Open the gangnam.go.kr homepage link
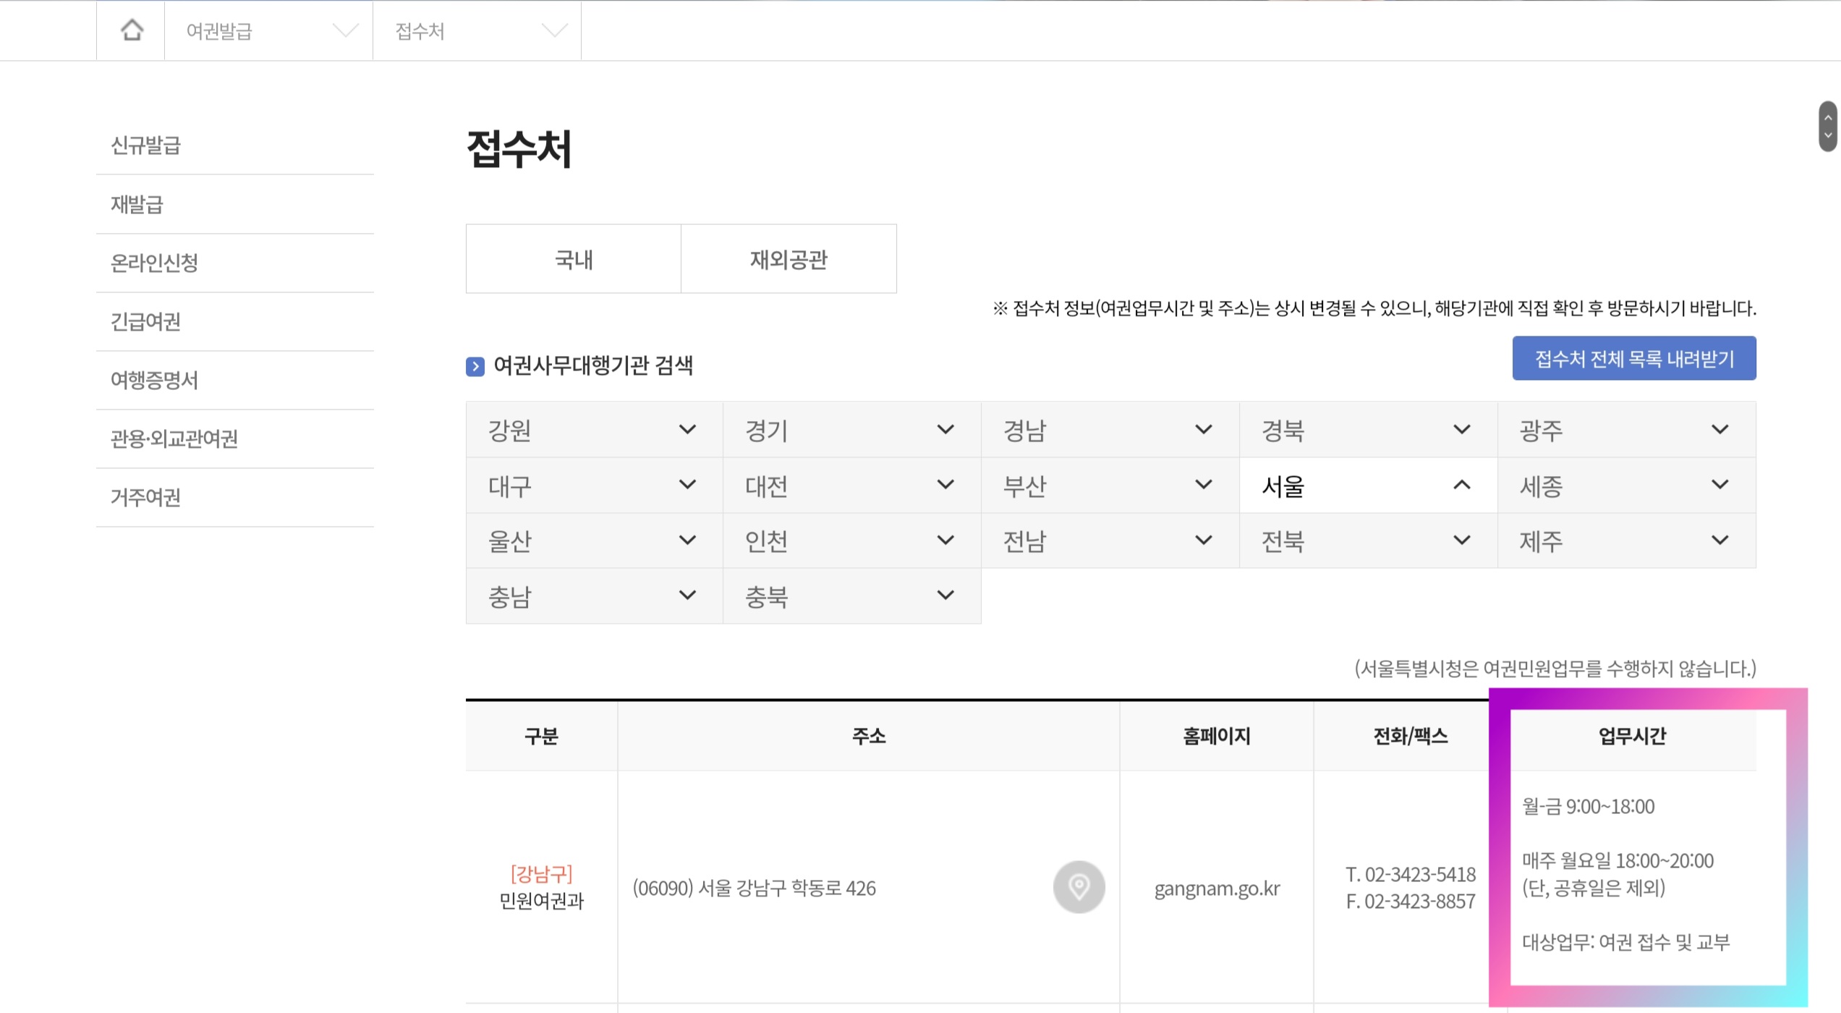Screen dimensions: 1841x1013 click(1215, 889)
